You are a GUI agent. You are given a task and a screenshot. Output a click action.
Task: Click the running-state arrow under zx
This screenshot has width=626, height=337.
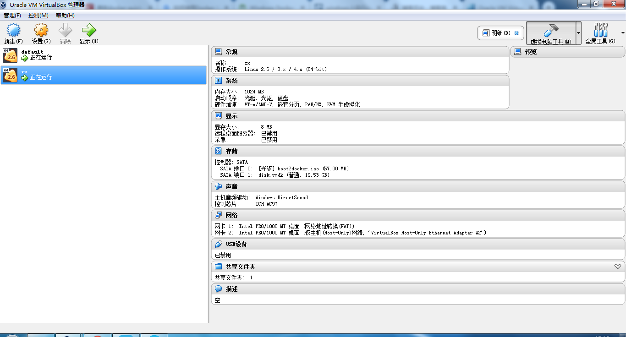click(25, 78)
